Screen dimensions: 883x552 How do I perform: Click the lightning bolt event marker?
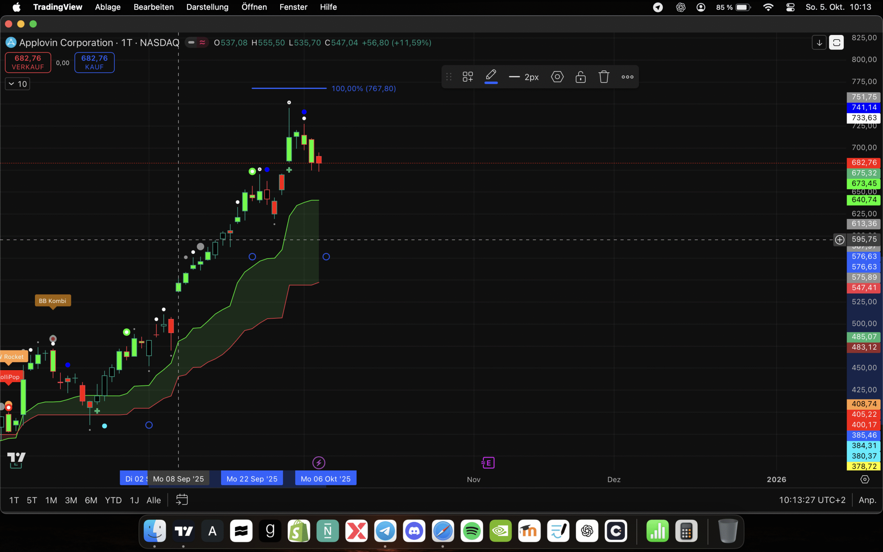(x=319, y=463)
